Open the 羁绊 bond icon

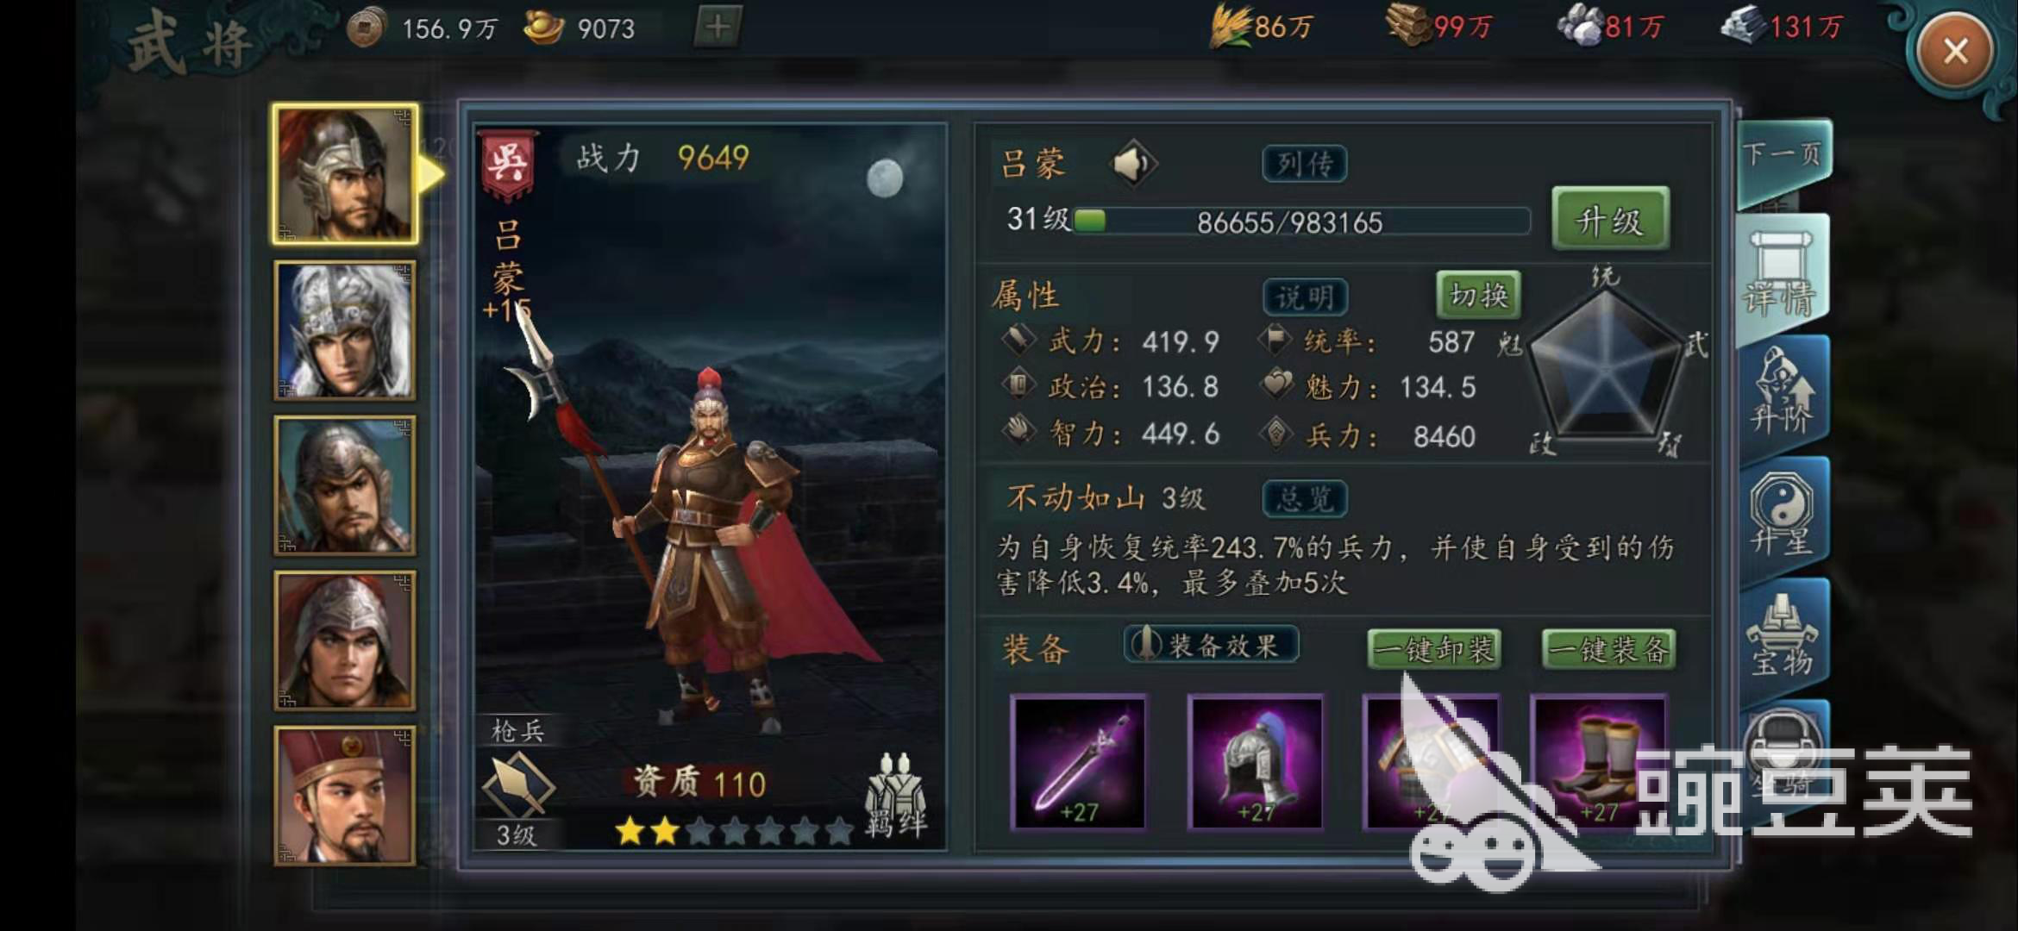(x=897, y=794)
